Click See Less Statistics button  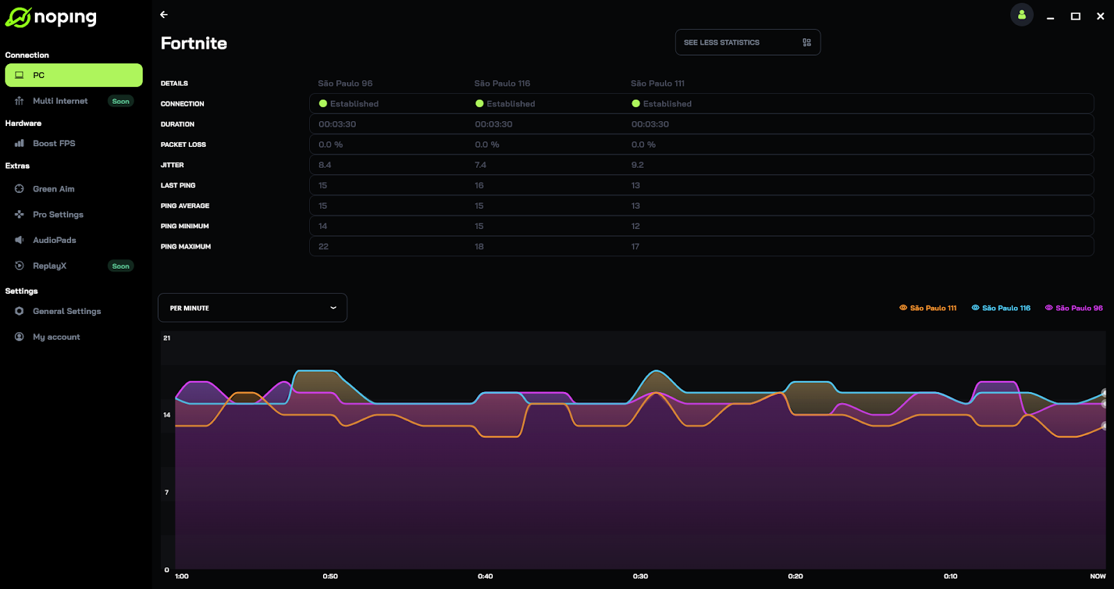(x=748, y=42)
